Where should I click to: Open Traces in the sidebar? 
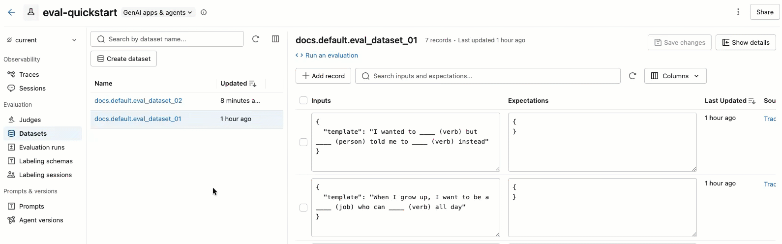click(x=29, y=75)
